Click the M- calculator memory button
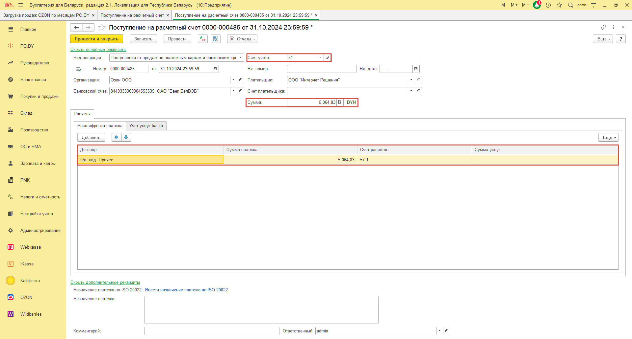Image resolution: width=632 pixels, height=339 pixels. click(x=525, y=5)
